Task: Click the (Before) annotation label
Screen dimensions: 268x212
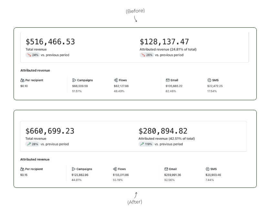Action: (135, 11)
